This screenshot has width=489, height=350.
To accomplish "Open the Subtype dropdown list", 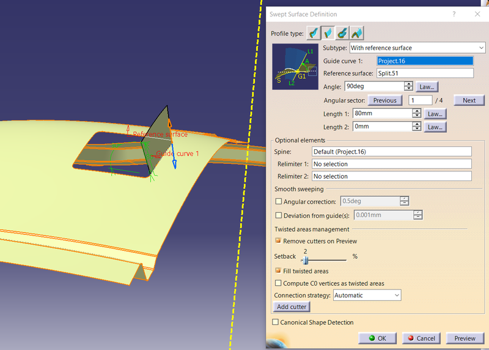I will coord(481,48).
